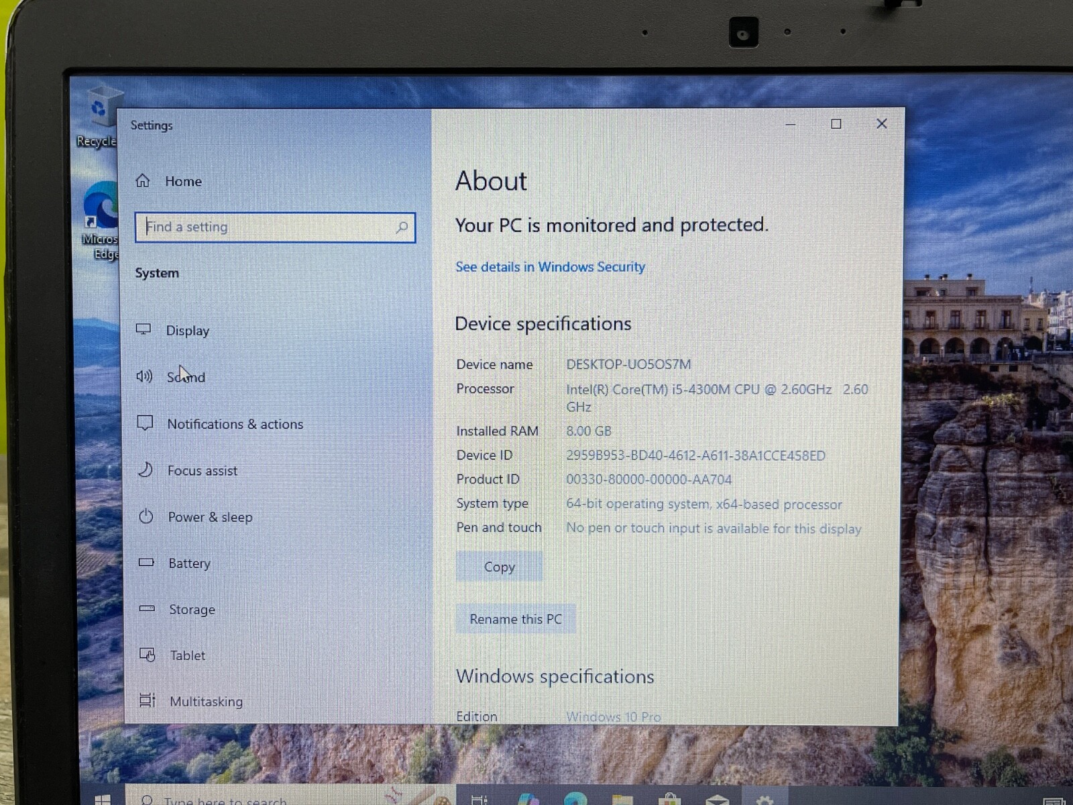Open Sound settings

click(171, 377)
